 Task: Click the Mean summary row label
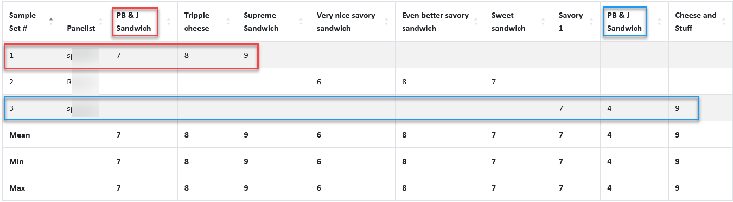tap(20, 135)
